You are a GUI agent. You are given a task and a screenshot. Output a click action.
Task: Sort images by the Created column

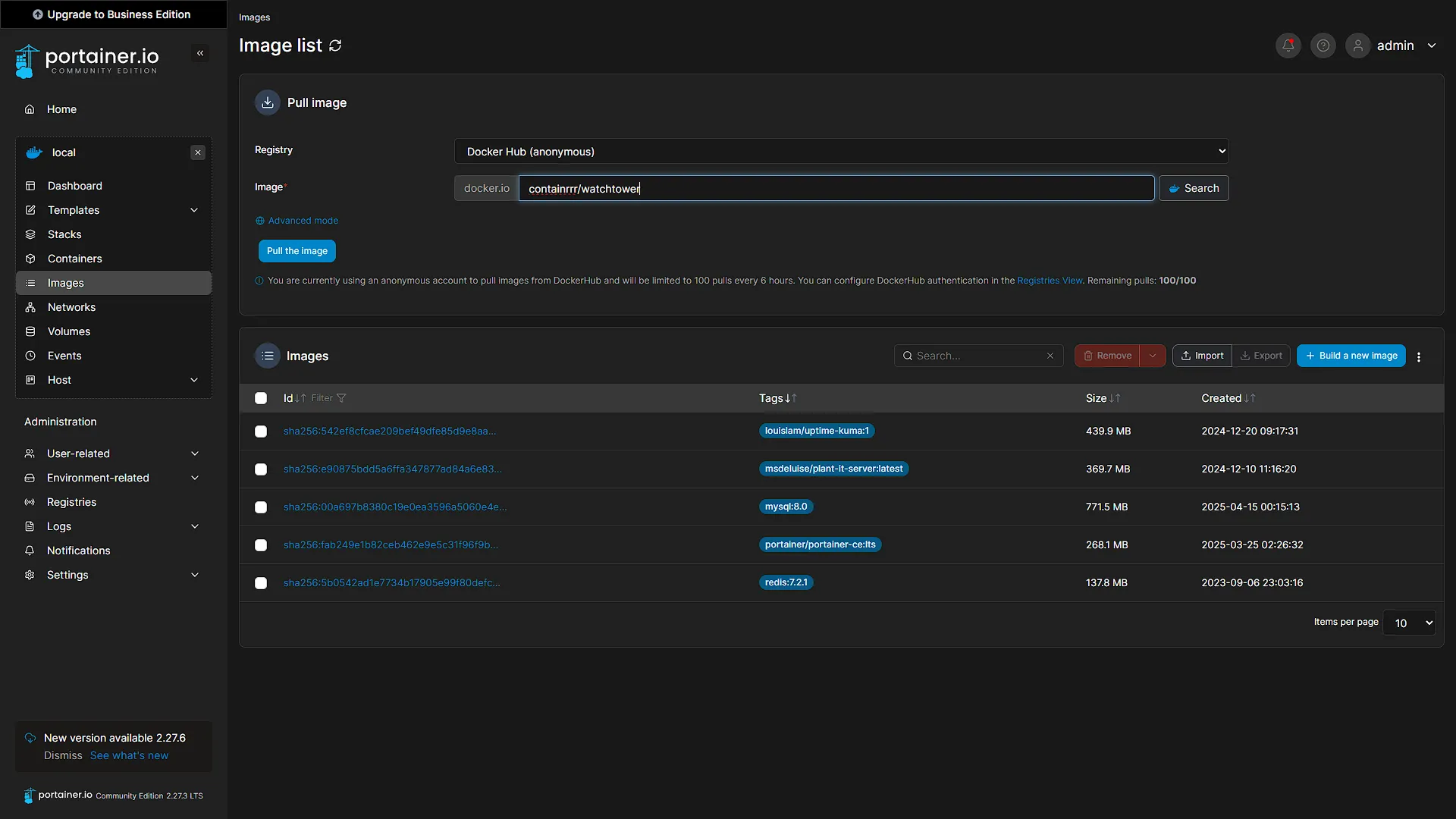[1228, 398]
